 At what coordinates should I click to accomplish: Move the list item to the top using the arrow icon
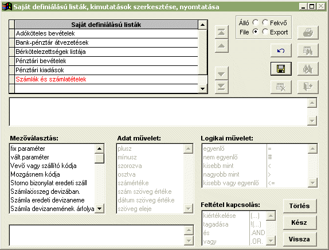(x=222, y=32)
